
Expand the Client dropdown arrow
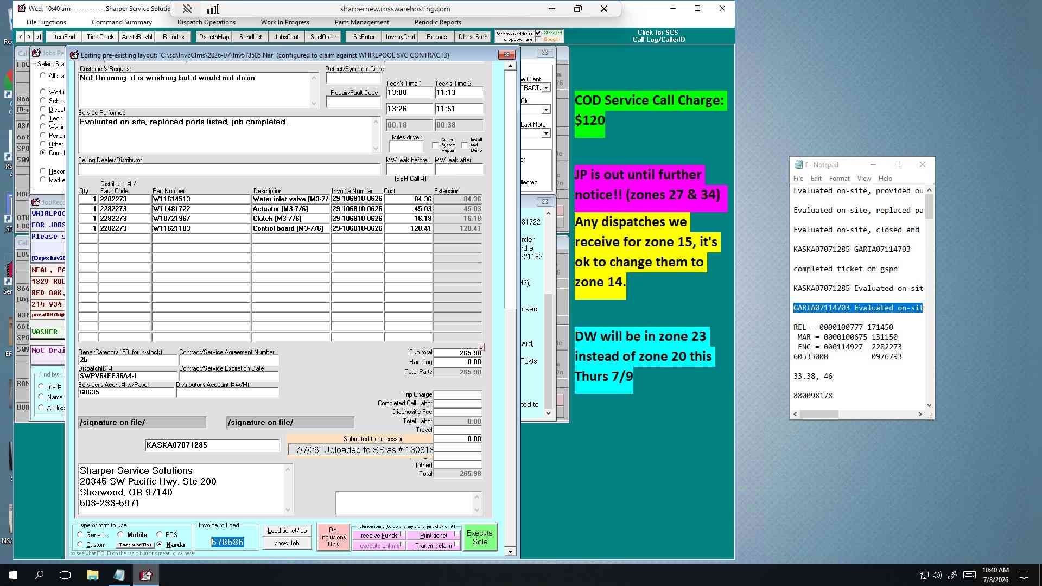[546, 88]
